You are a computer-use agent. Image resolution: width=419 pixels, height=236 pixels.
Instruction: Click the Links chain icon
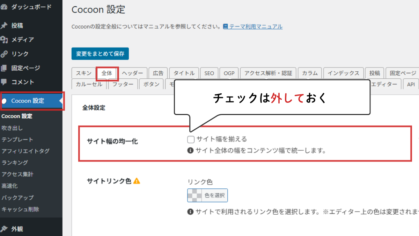4,54
